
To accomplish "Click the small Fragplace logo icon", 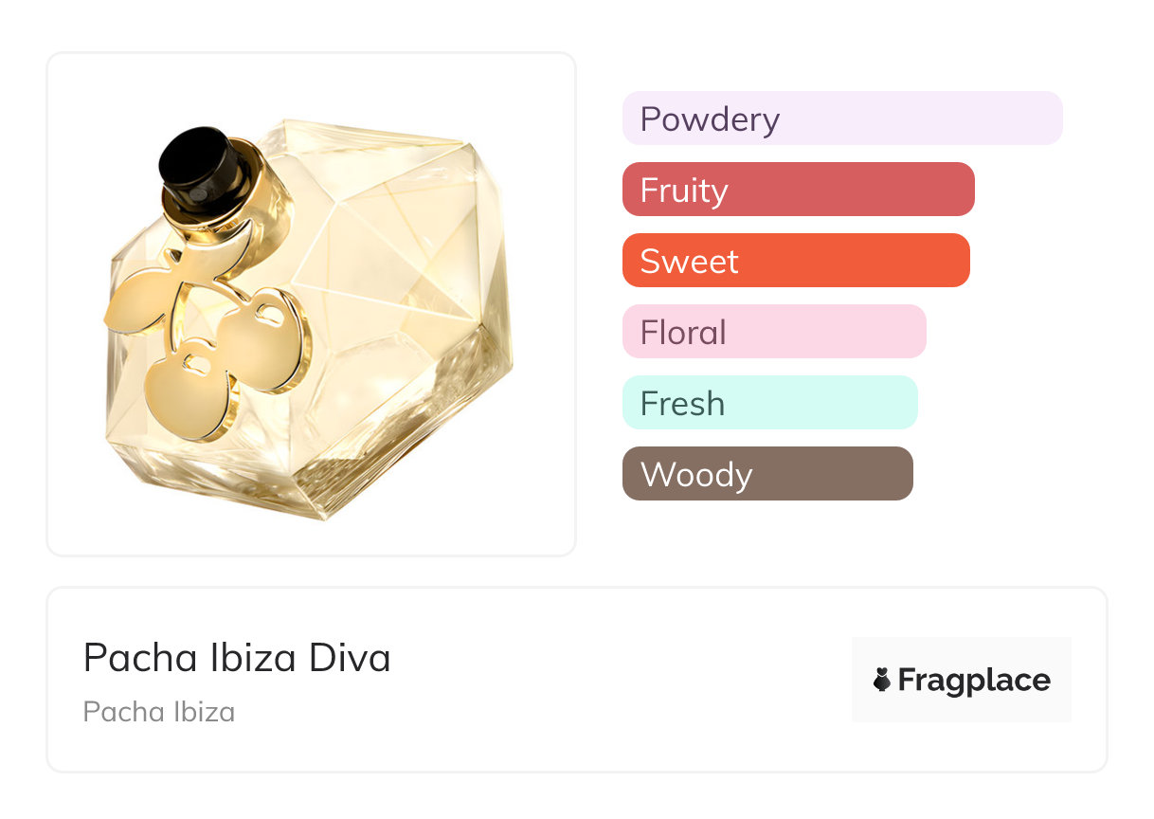I will pos(882,680).
